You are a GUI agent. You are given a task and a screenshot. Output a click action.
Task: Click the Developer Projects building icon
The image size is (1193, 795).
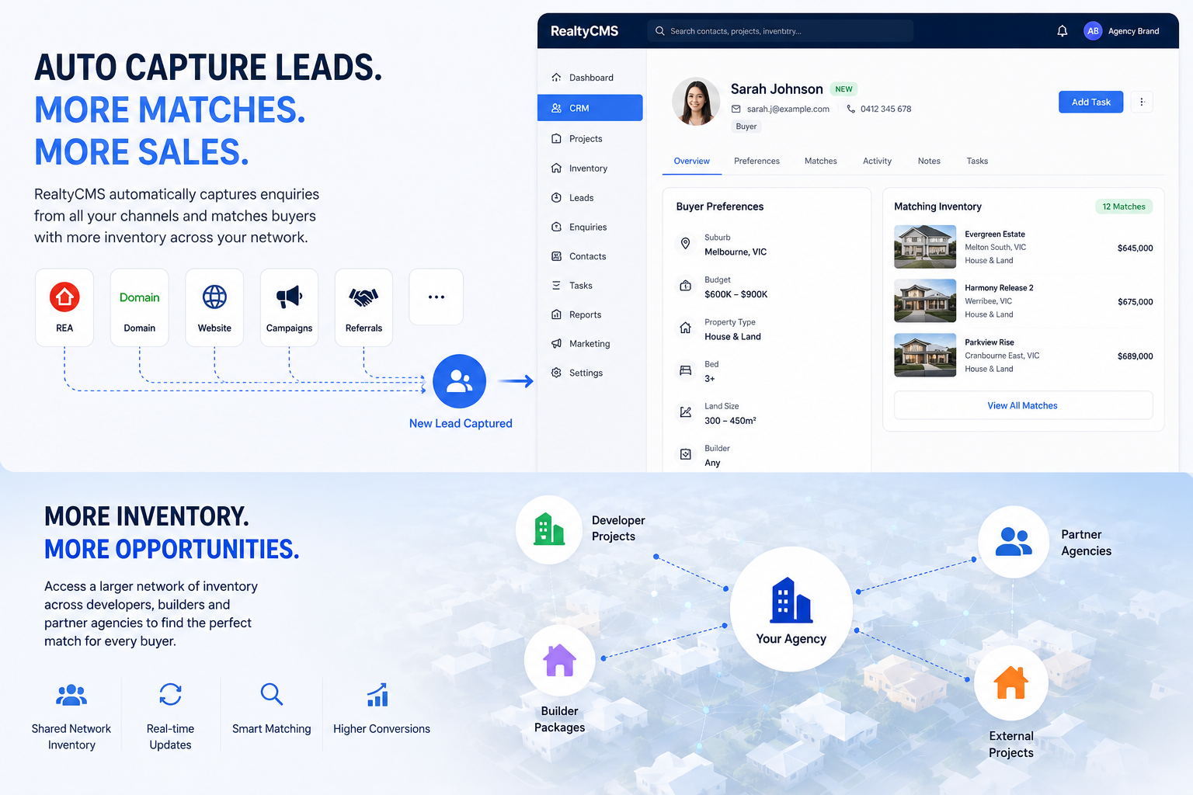(x=549, y=529)
